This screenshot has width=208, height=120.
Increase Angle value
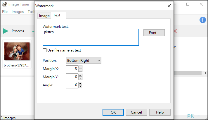[x=80, y=83]
